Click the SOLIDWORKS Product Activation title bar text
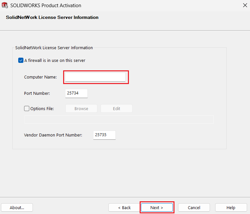The height and width of the screenshot is (214, 250). point(46,6)
